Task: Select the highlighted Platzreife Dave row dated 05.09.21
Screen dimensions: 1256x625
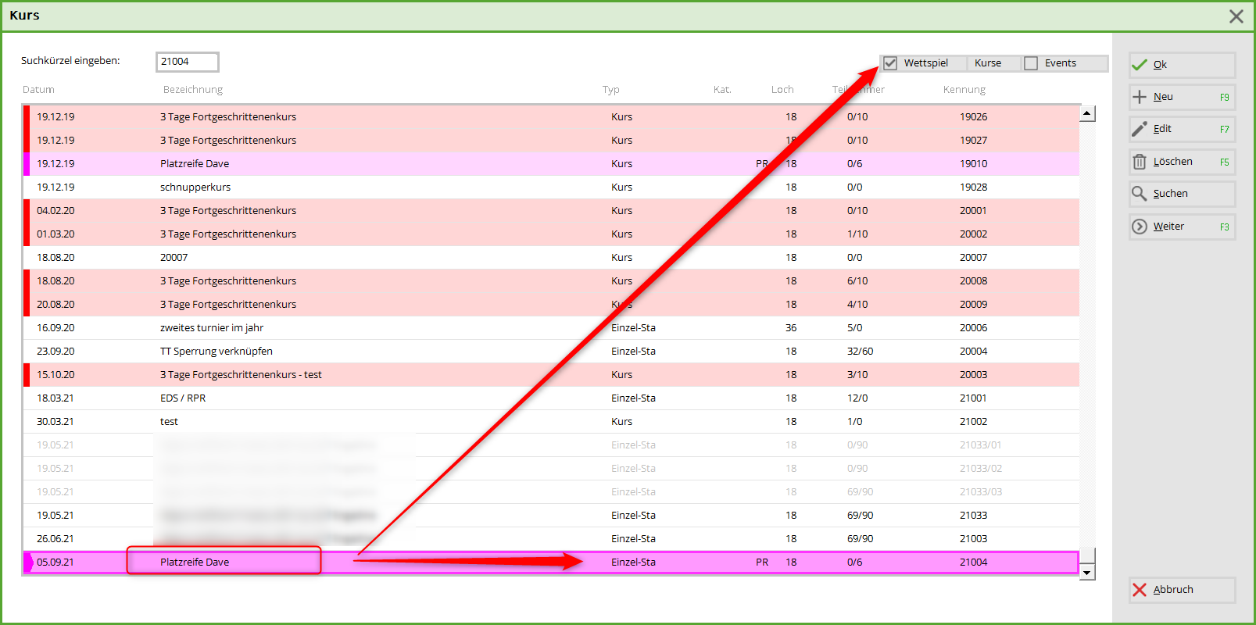Action: click(195, 562)
